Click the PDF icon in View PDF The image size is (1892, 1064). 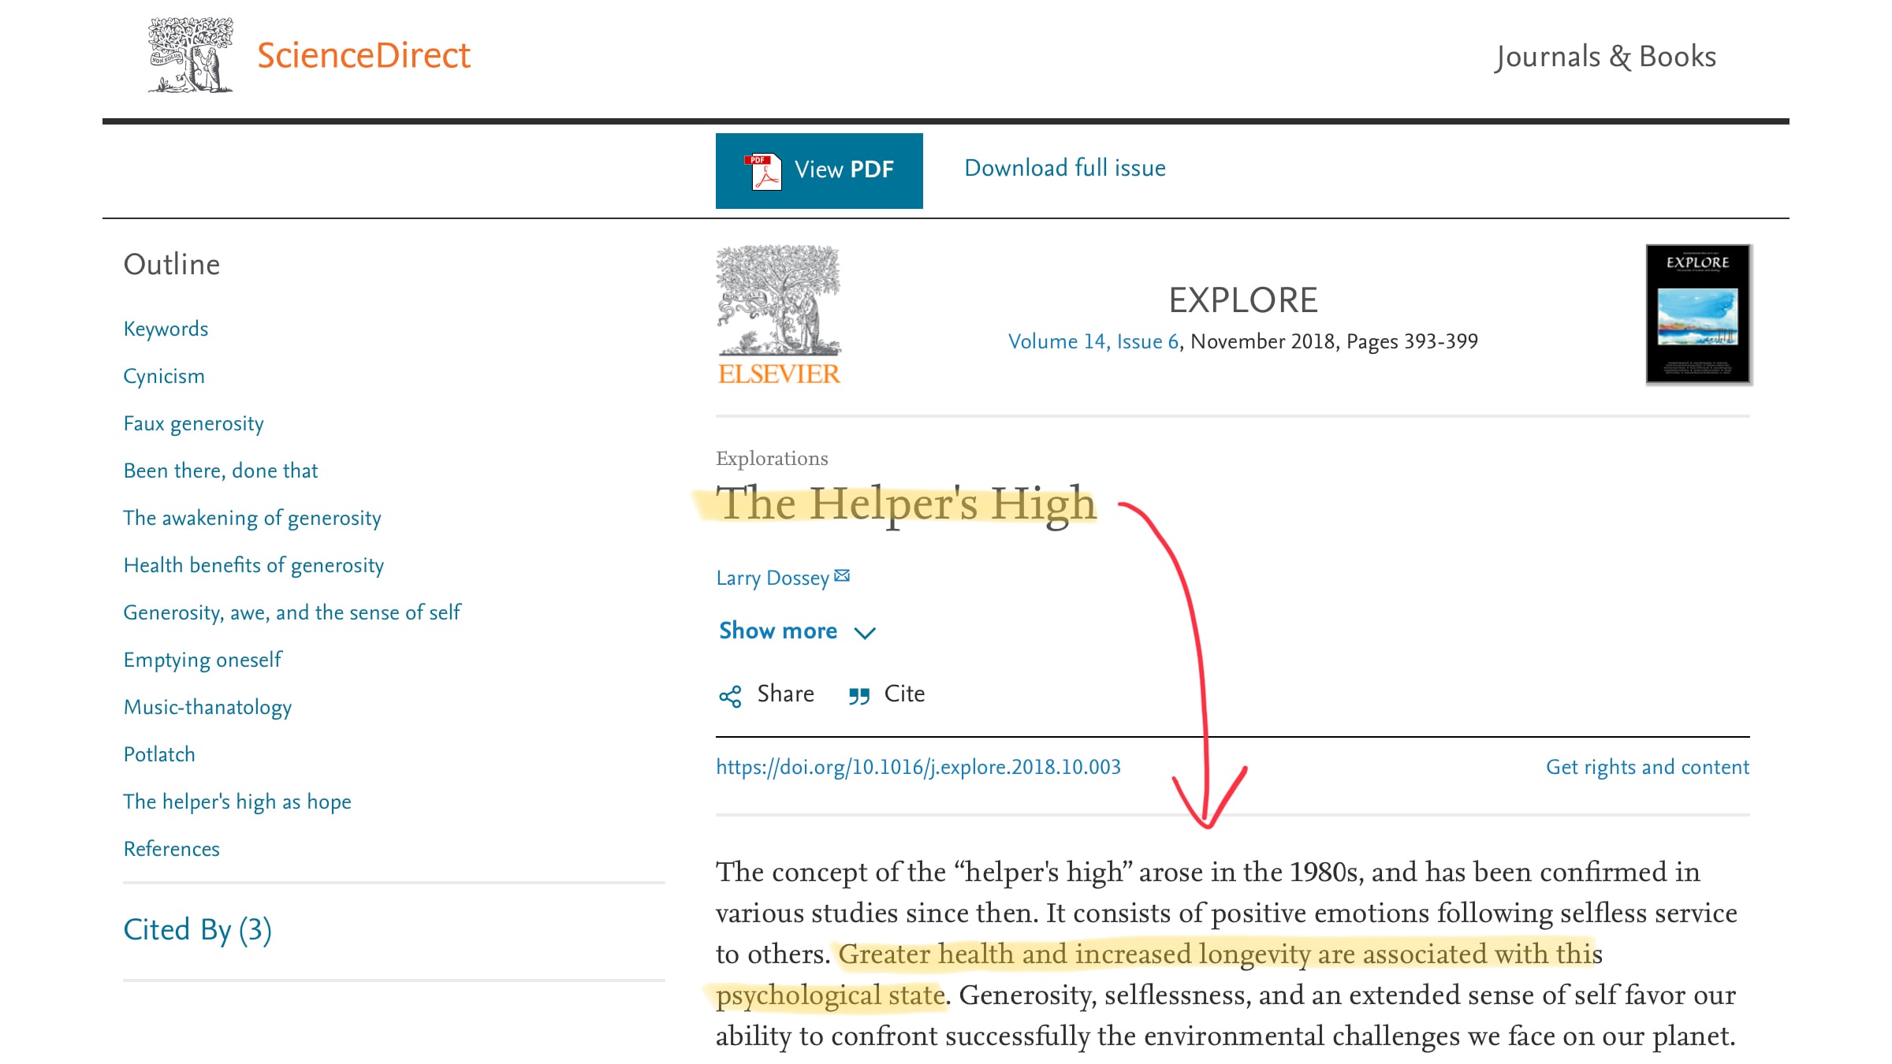click(x=763, y=170)
